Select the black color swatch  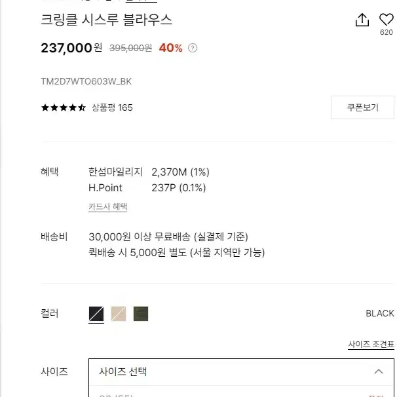click(96, 314)
